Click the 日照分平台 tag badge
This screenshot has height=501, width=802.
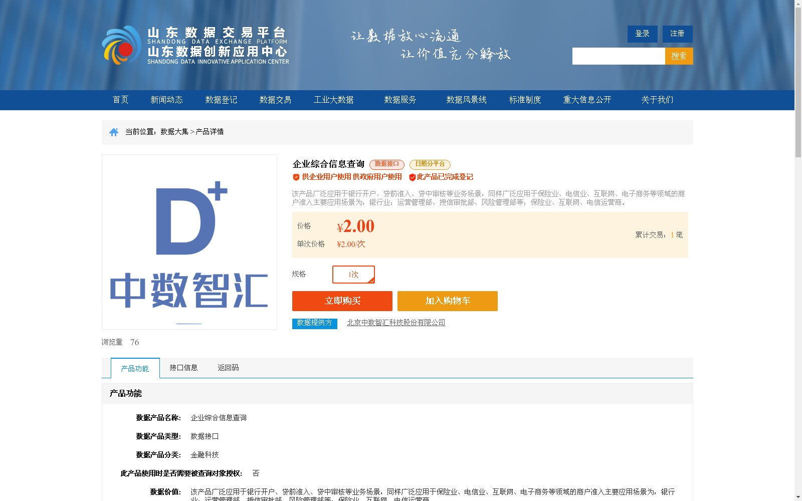point(430,164)
